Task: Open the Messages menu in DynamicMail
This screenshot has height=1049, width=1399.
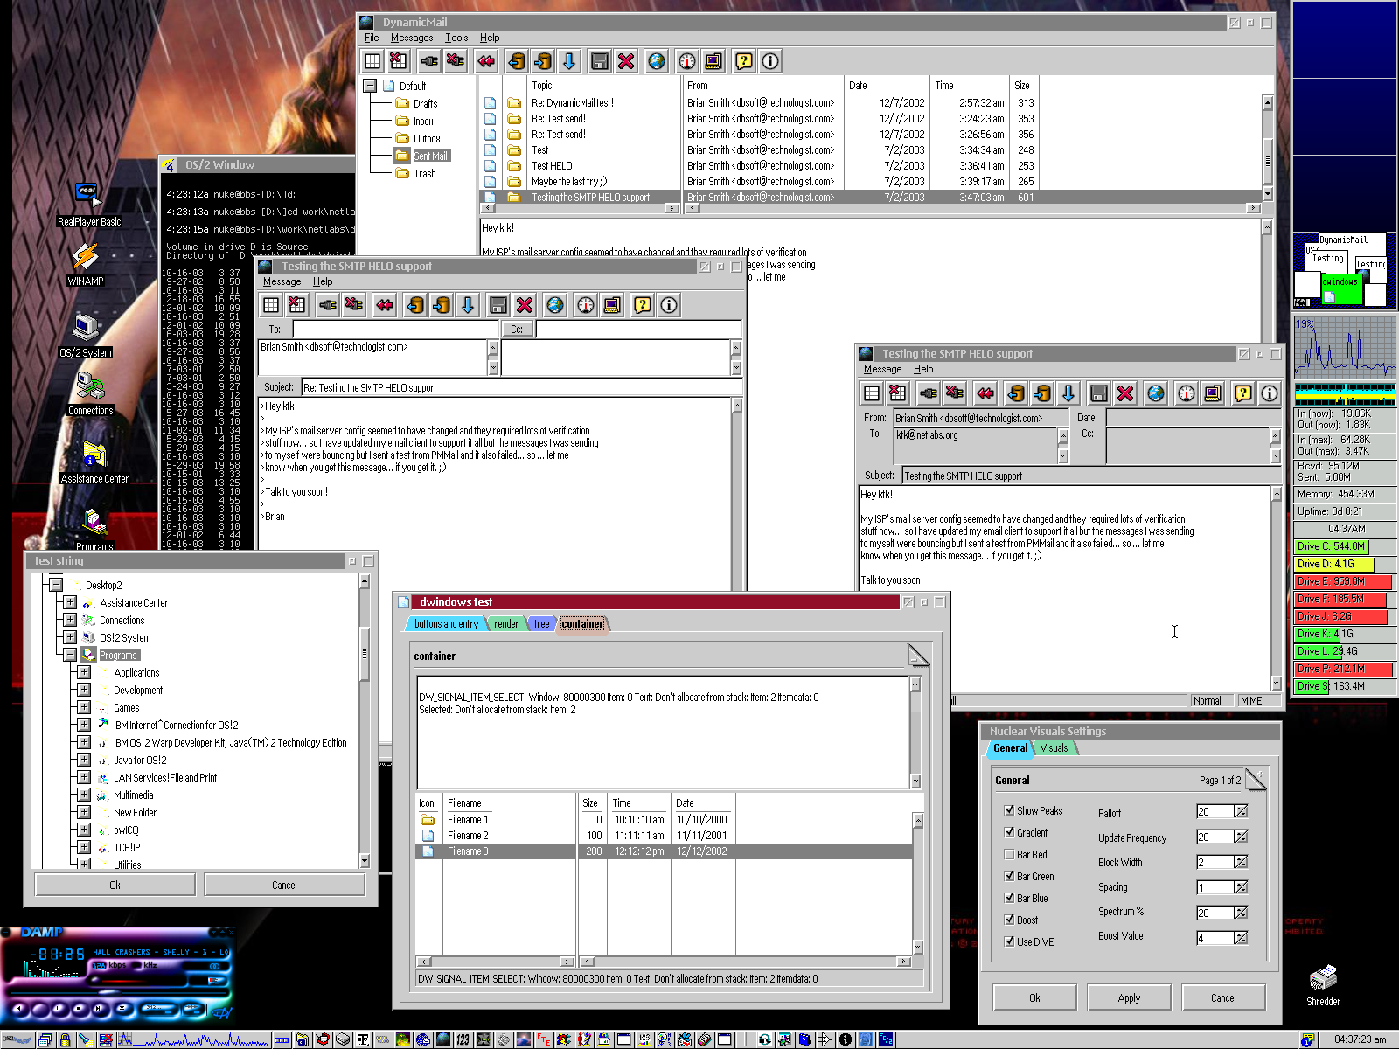Action: point(412,38)
